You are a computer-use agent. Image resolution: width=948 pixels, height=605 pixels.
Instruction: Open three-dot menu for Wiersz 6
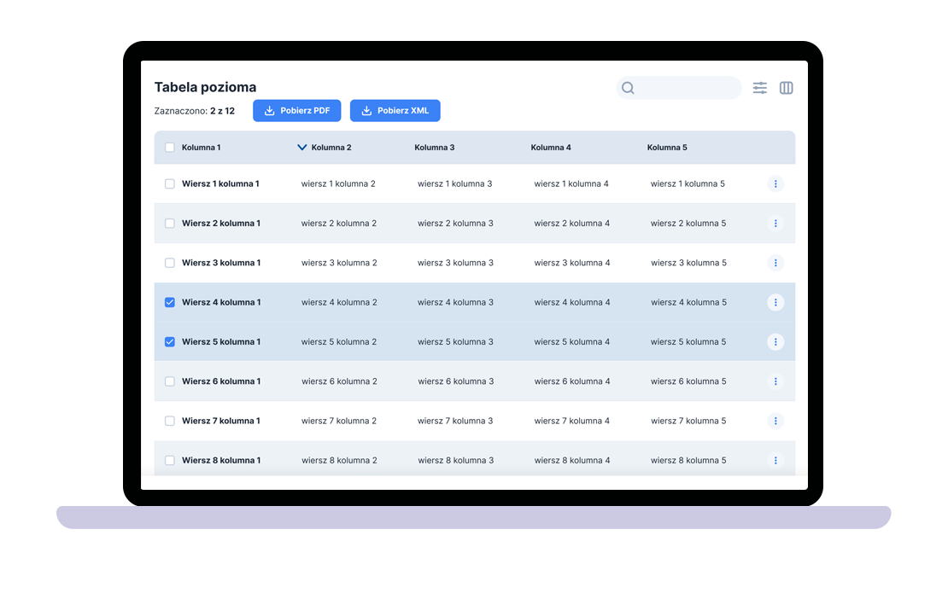click(x=775, y=381)
